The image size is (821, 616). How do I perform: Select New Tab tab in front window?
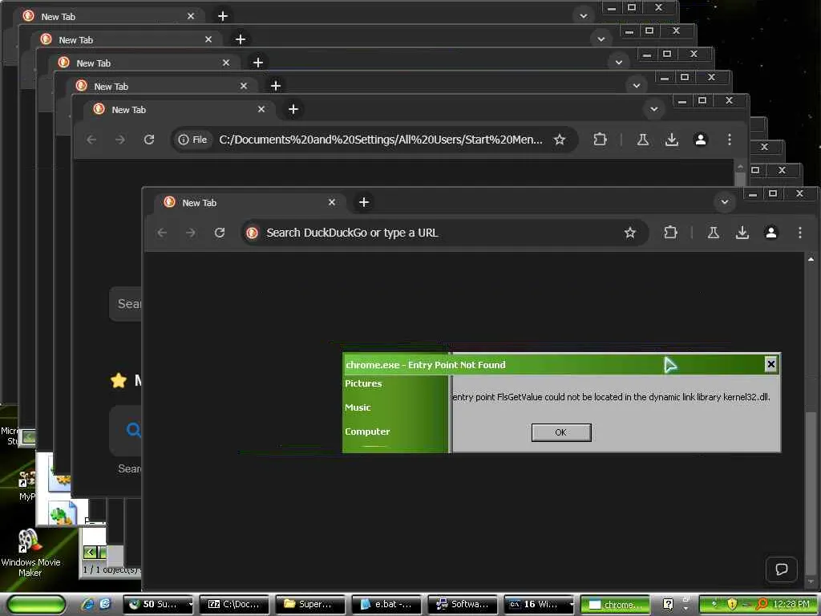tap(249, 203)
